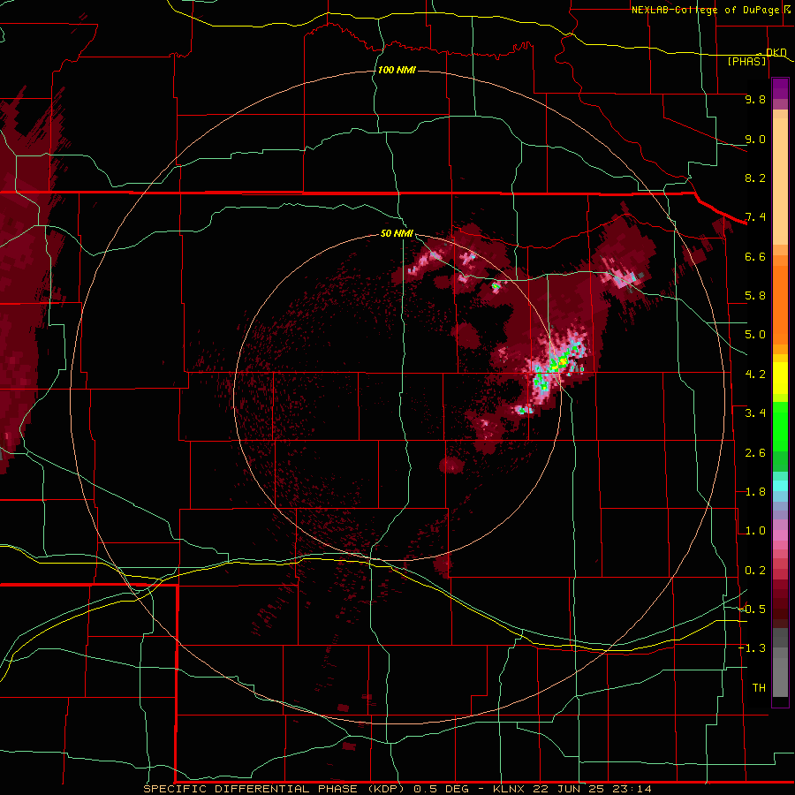The width and height of the screenshot is (795, 795).
Task: Click the 1.0 value on the color scale
Action: 755,531
